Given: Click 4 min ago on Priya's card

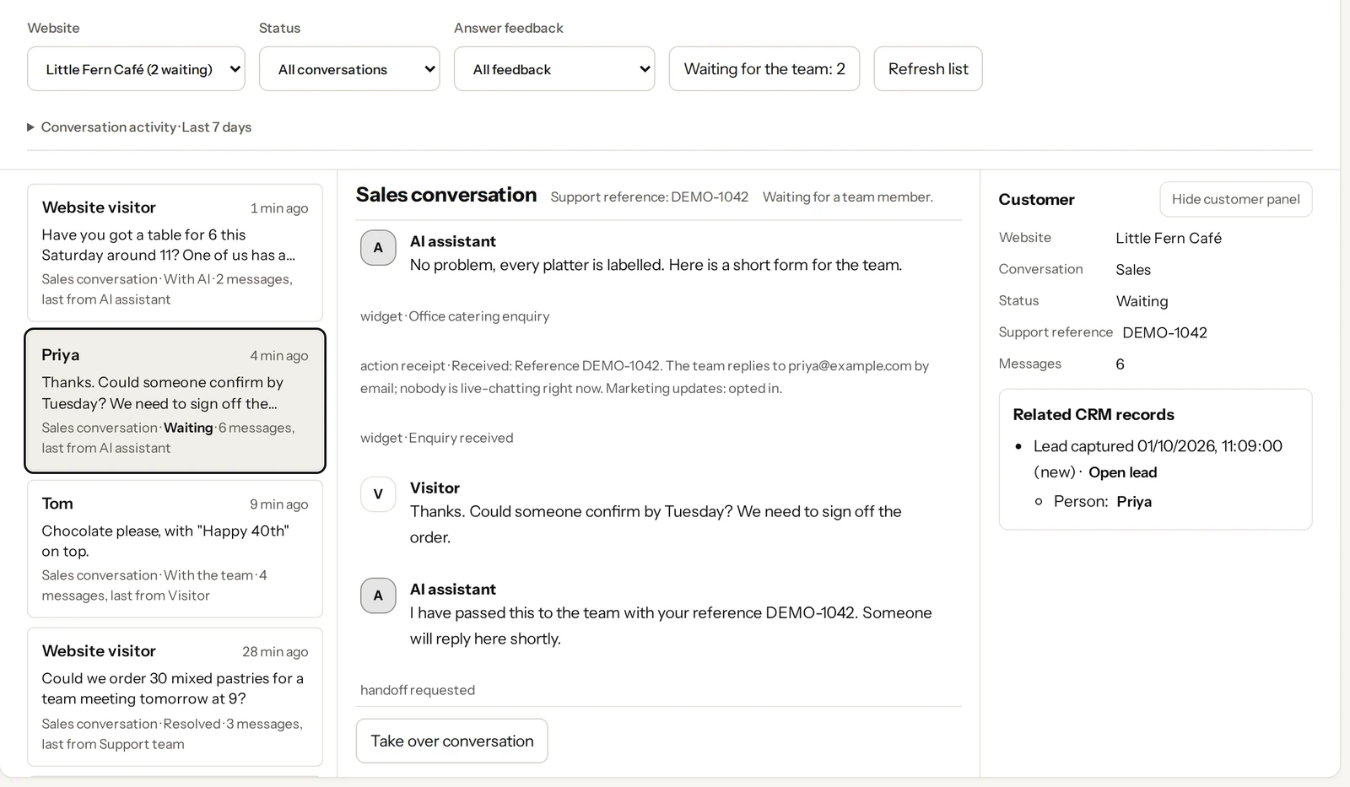Looking at the screenshot, I should click(x=279, y=356).
